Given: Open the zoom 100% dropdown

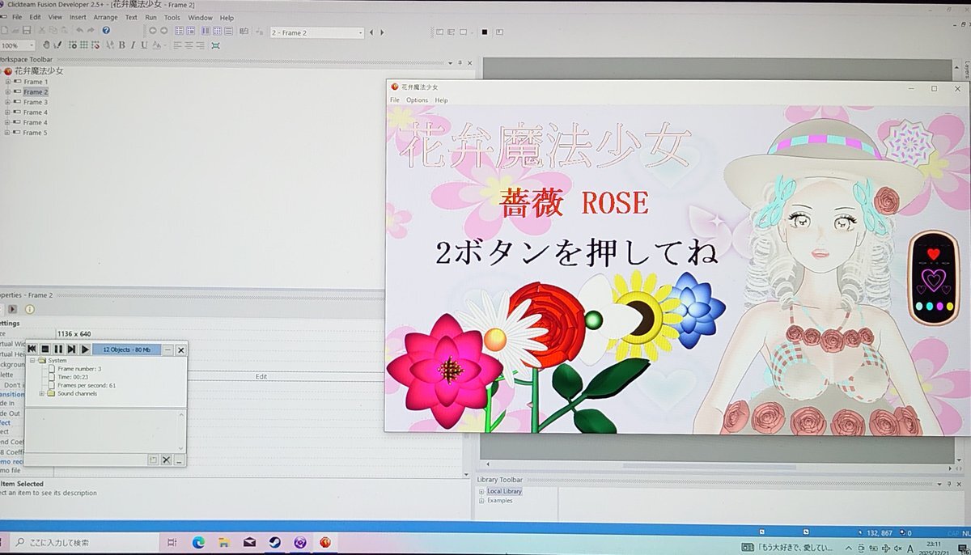Looking at the screenshot, I should point(32,46).
